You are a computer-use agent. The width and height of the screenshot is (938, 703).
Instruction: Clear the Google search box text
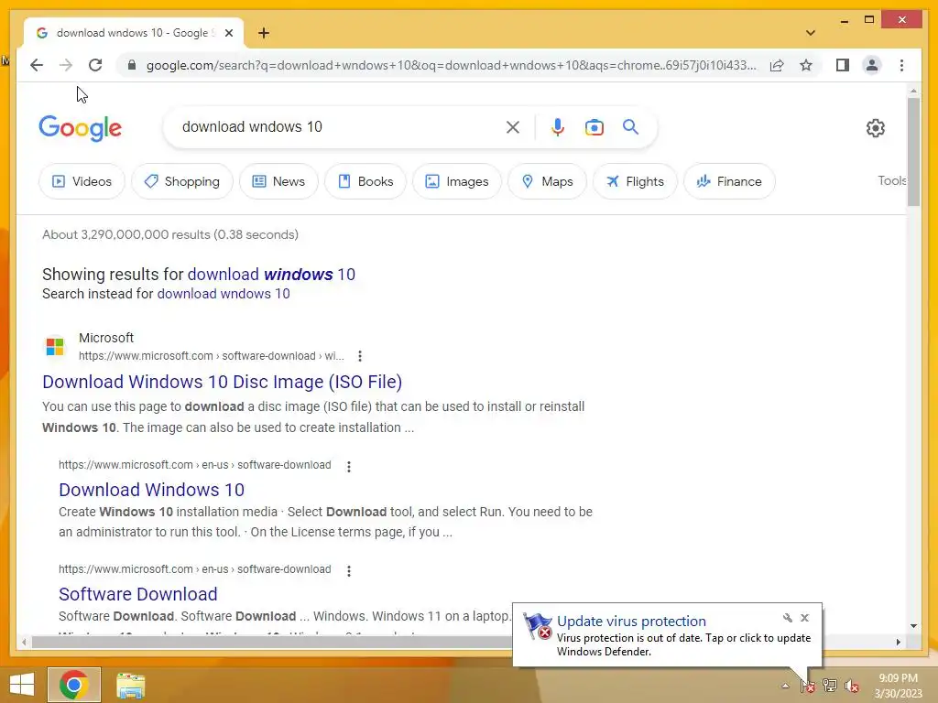point(513,126)
